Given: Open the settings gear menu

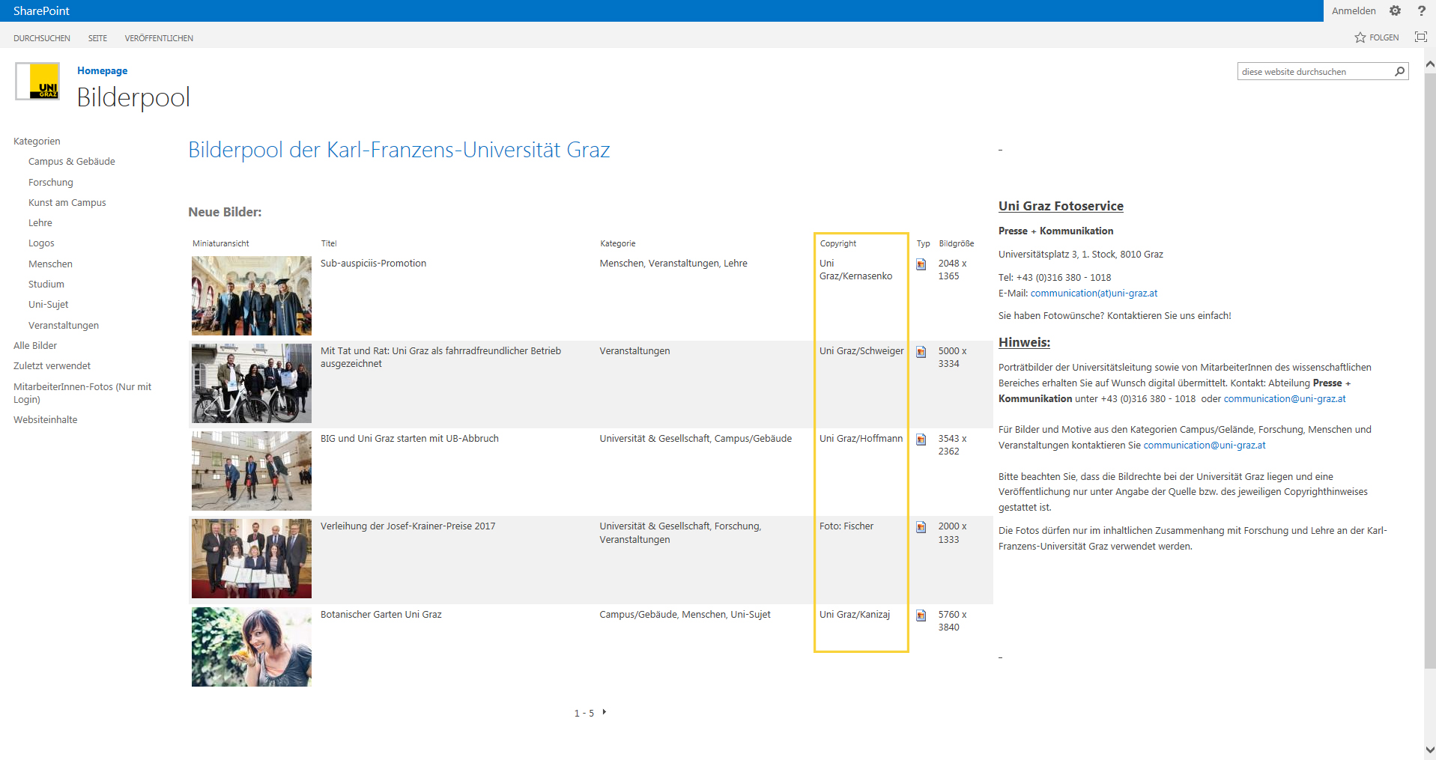Looking at the screenshot, I should 1395,10.
